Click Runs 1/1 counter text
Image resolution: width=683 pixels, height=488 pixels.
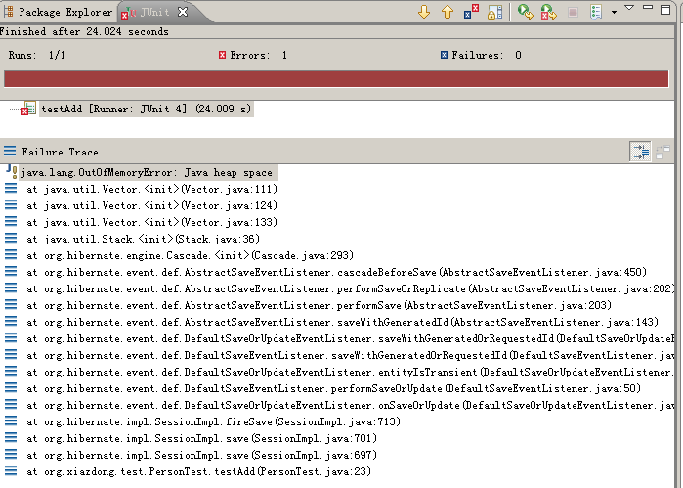pos(36,55)
